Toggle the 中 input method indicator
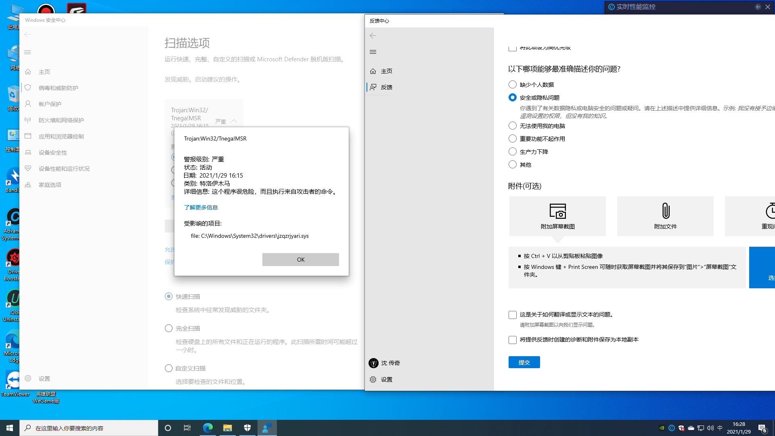775x436 pixels. click(x=720, y=428)
